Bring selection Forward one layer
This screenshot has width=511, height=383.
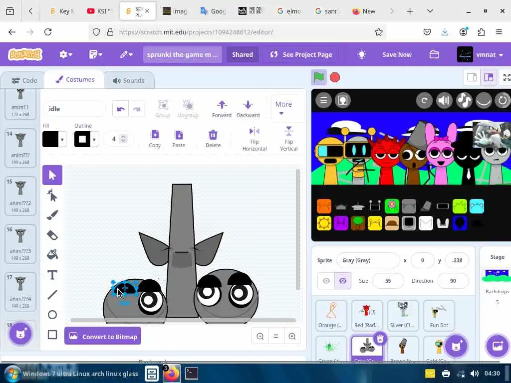tap(222, 109)
